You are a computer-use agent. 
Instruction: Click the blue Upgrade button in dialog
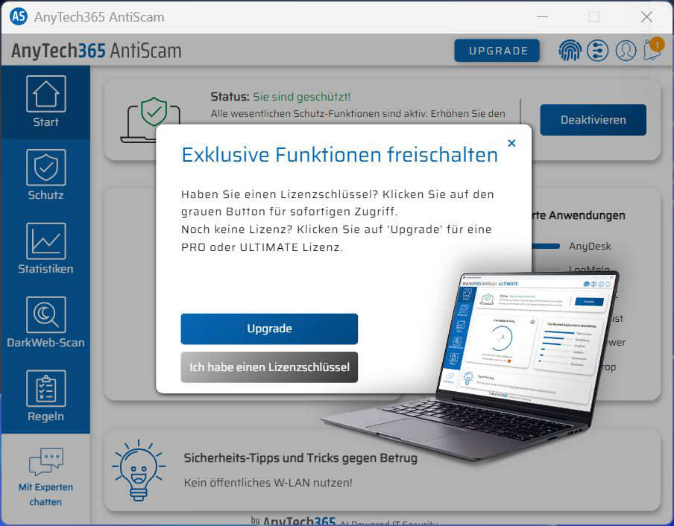point(269,329)
